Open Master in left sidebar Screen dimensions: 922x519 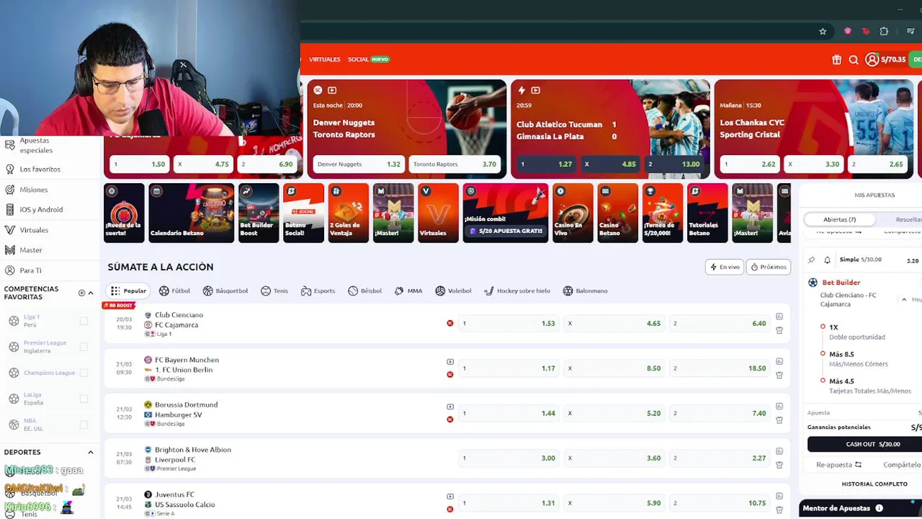coord(31,250)
